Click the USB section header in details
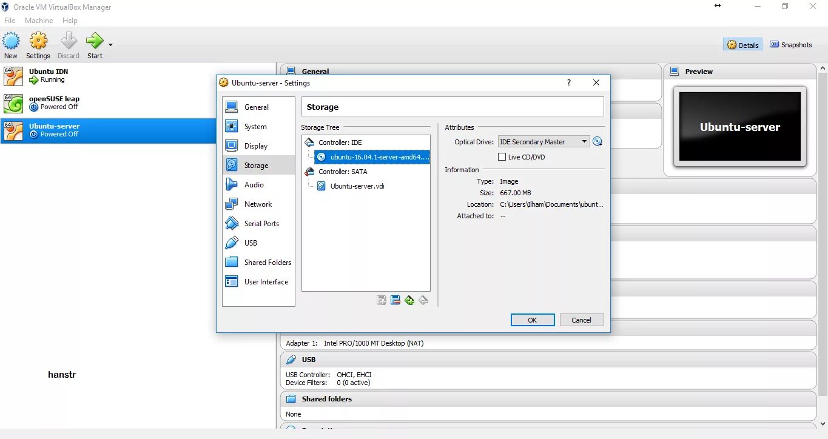 tap(548, 360)
